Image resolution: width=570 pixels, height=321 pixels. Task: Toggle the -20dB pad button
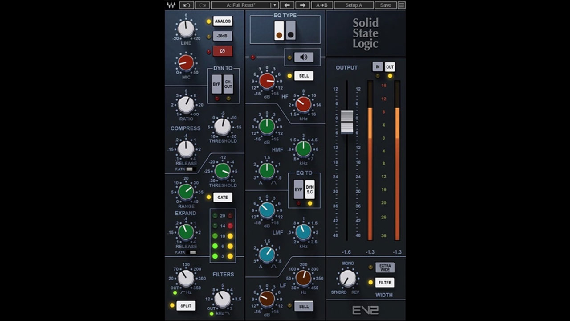coord(223,36)
